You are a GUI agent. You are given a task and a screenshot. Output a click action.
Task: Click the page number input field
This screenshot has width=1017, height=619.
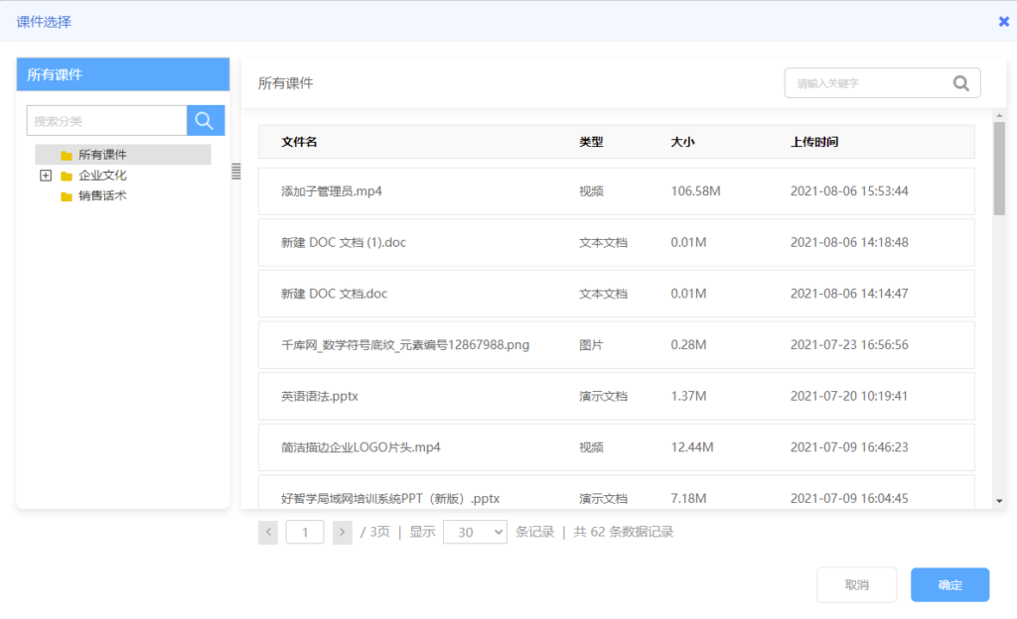pyautogui.click(x=305, y=533)
